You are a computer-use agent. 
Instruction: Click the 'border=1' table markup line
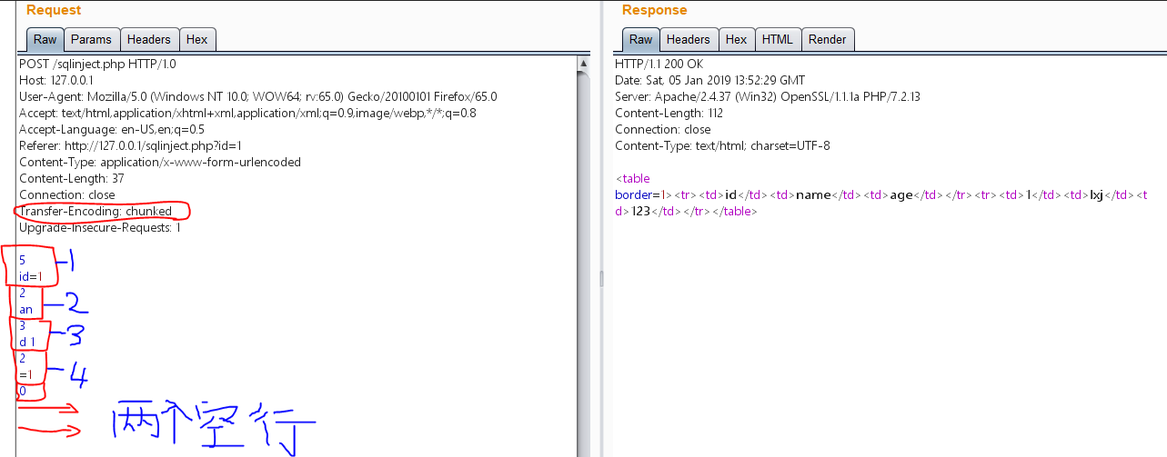[x=880, y=194]
